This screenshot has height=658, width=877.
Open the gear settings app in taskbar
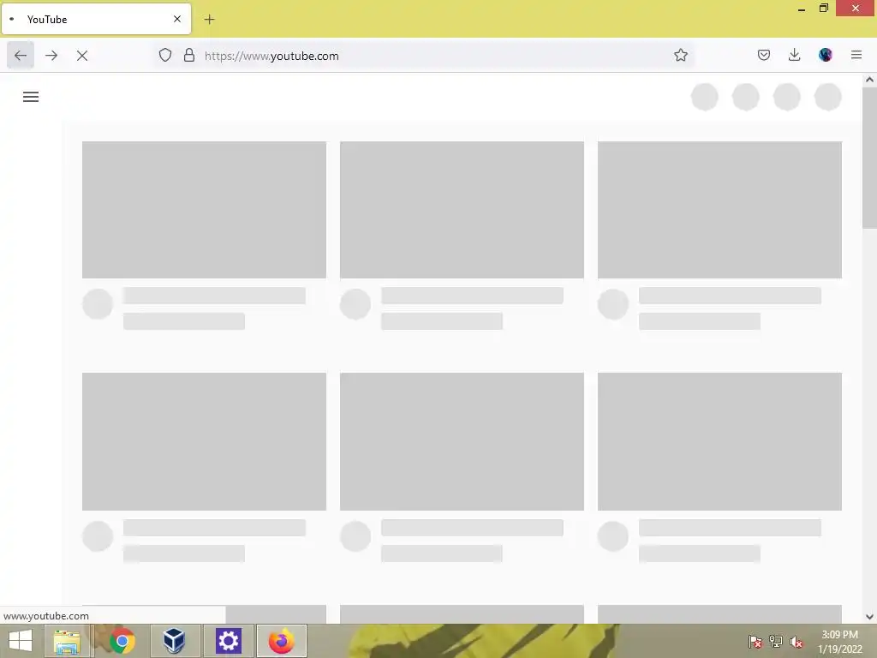pyautogui.click(x=228, y=641)
